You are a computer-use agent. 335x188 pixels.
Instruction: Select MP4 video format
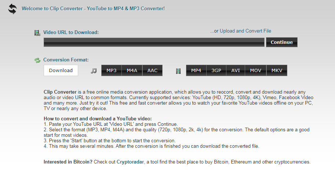pos(196,71)
